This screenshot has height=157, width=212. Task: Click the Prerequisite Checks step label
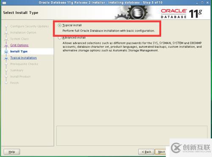click(24, 64)
